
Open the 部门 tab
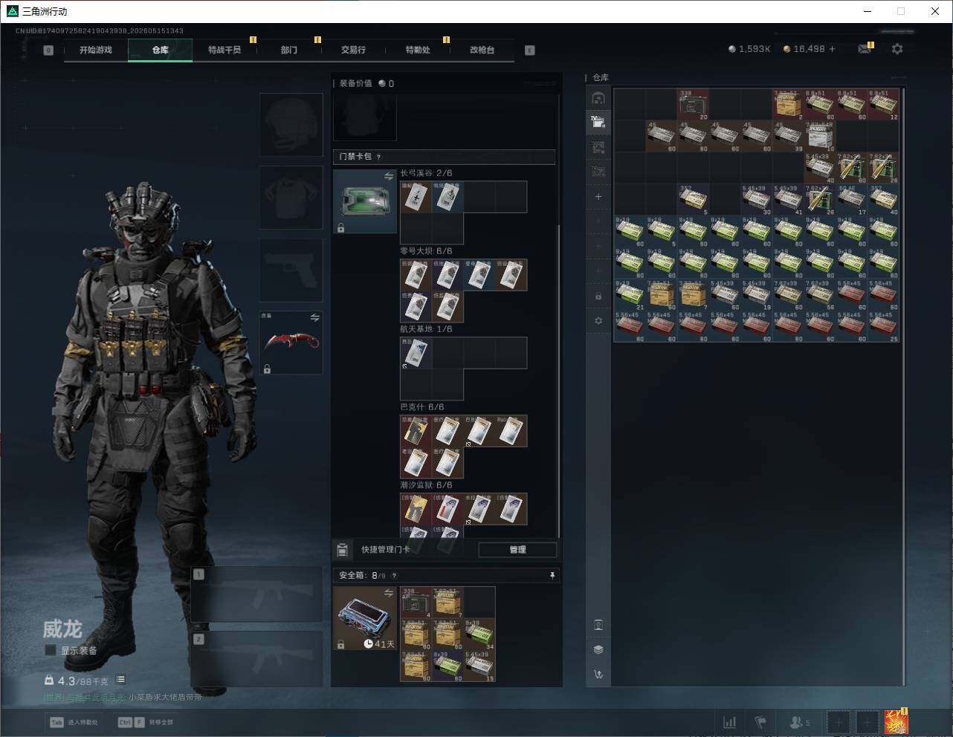(x=289, y=50)
